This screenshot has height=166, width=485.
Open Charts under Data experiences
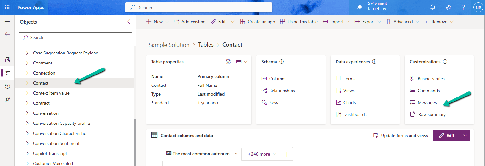pos(346,102)
